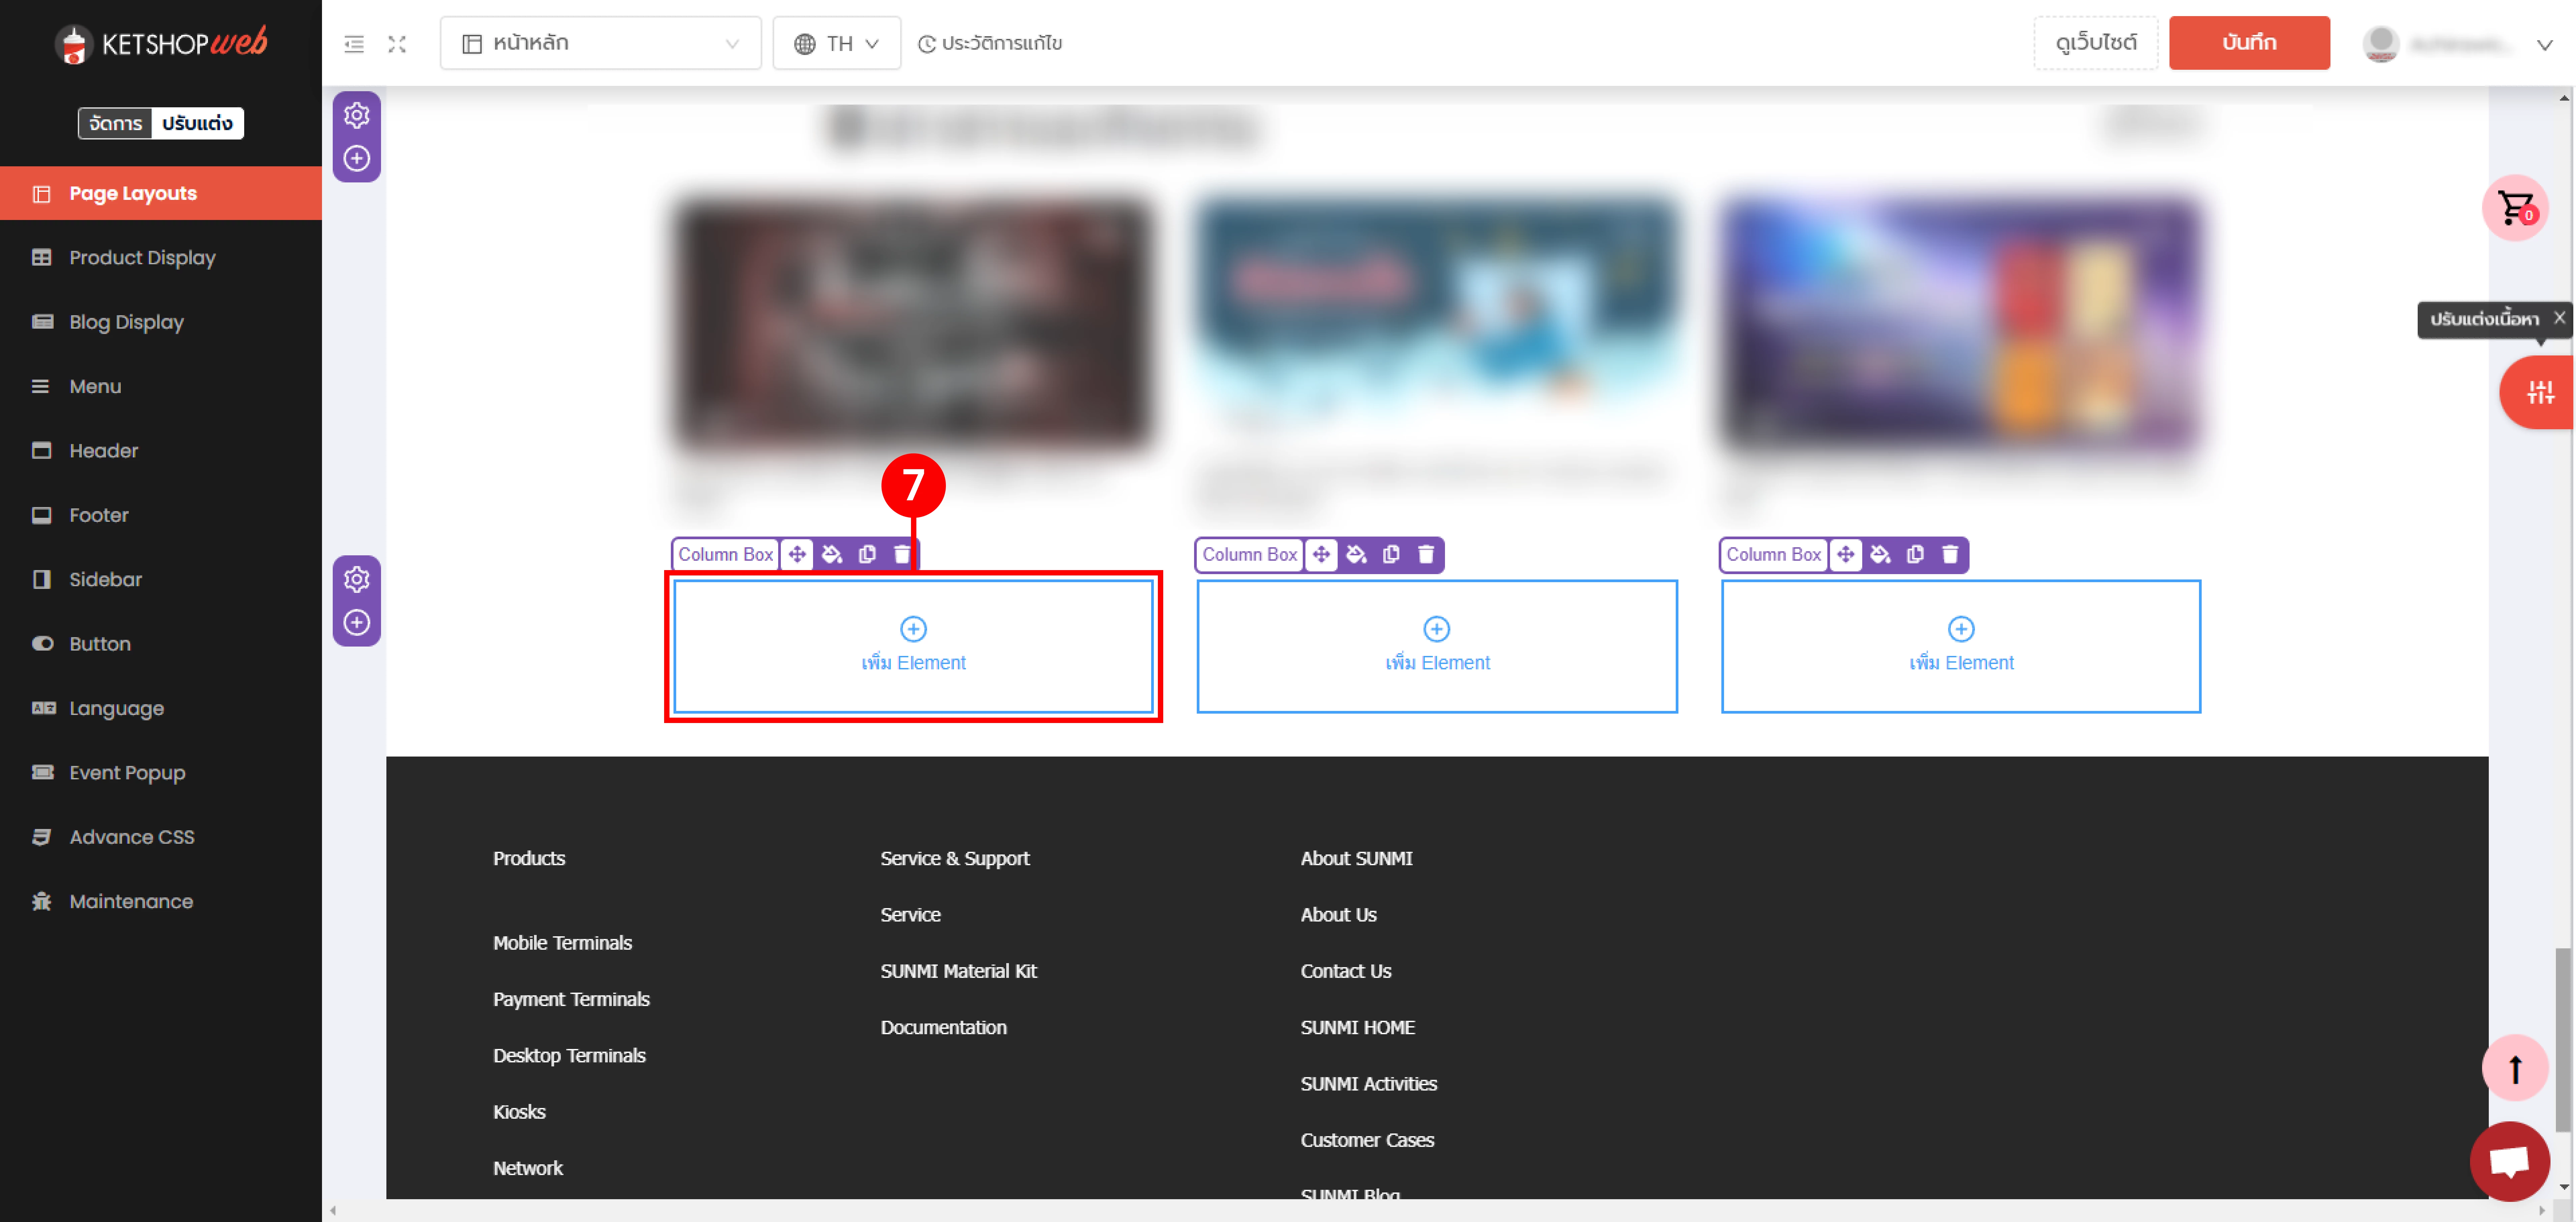The width and height of the screenshot is (2576, 1222).
Task: Add Element to first column box
Action: coord(913,646)
